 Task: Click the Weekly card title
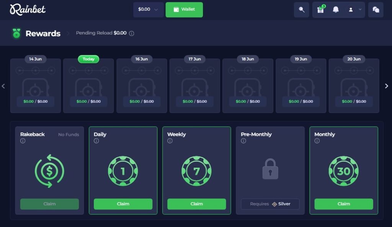[x=176, y=134]
